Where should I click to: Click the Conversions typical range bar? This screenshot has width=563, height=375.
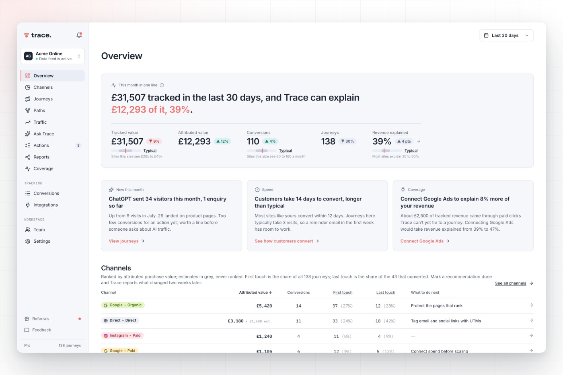point(261,151)
